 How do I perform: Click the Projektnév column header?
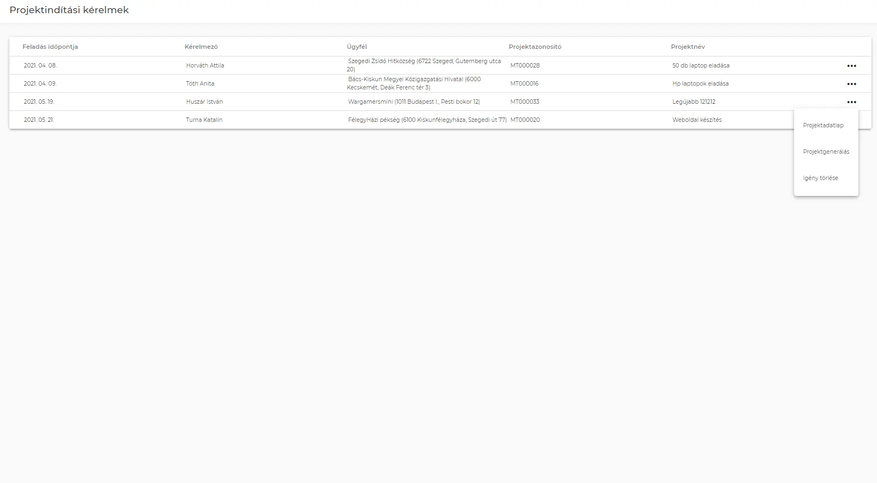(688, 47)
